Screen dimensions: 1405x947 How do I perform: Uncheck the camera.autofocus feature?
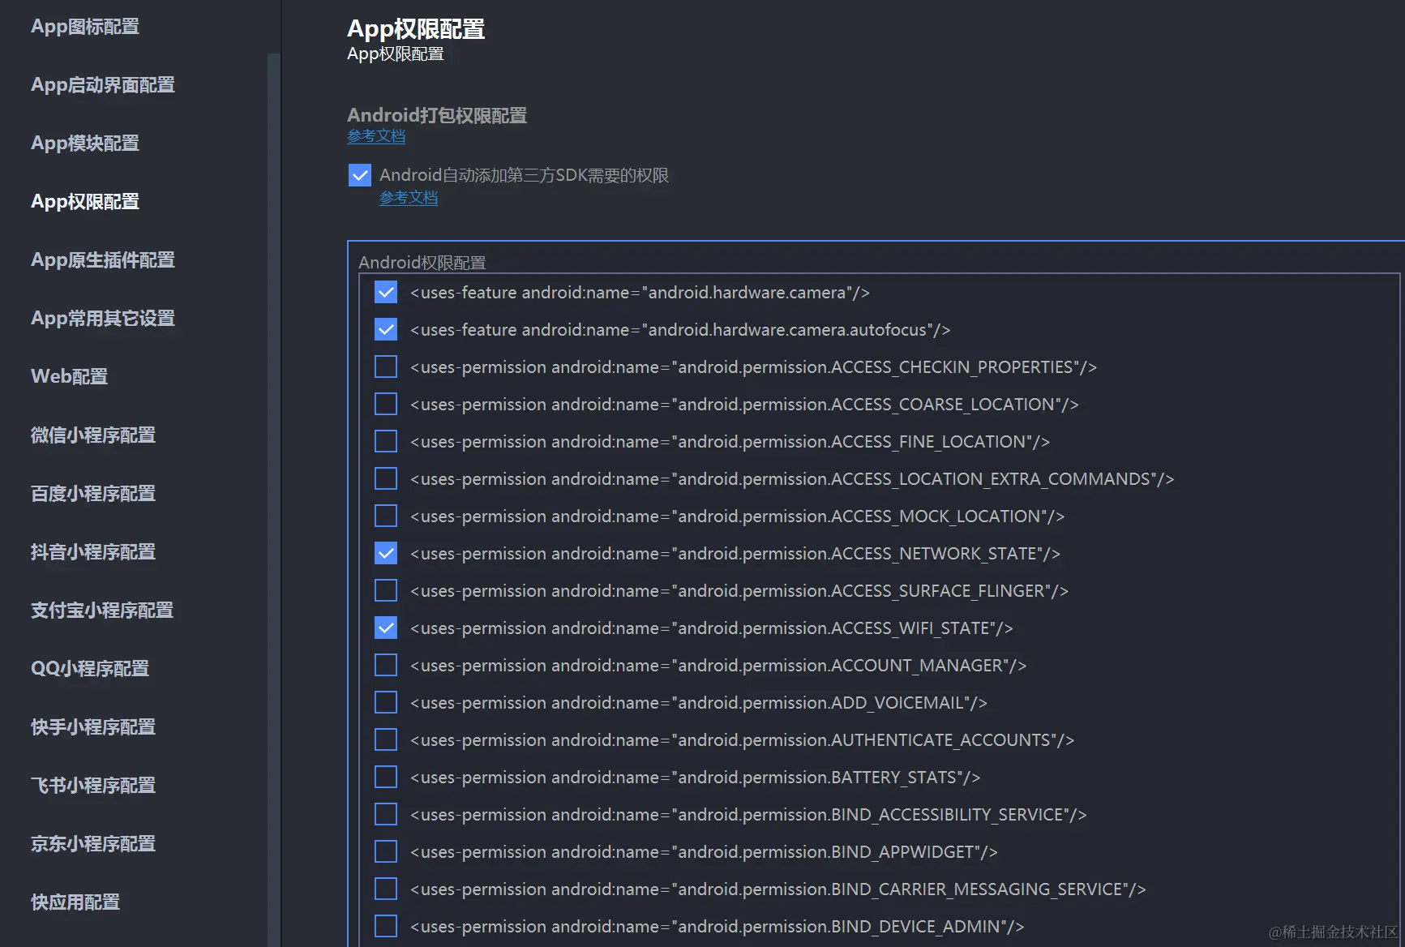[385, 329]
